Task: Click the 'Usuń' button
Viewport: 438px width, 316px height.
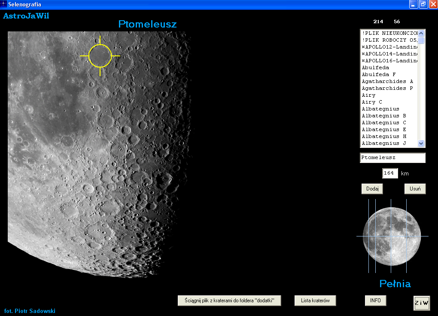Action: pos(415,189)
